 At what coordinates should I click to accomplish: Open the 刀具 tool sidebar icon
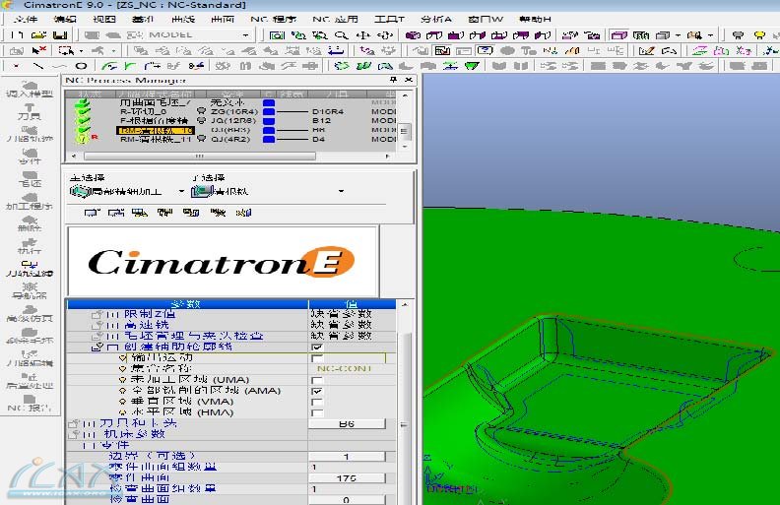tap(30, 112)
